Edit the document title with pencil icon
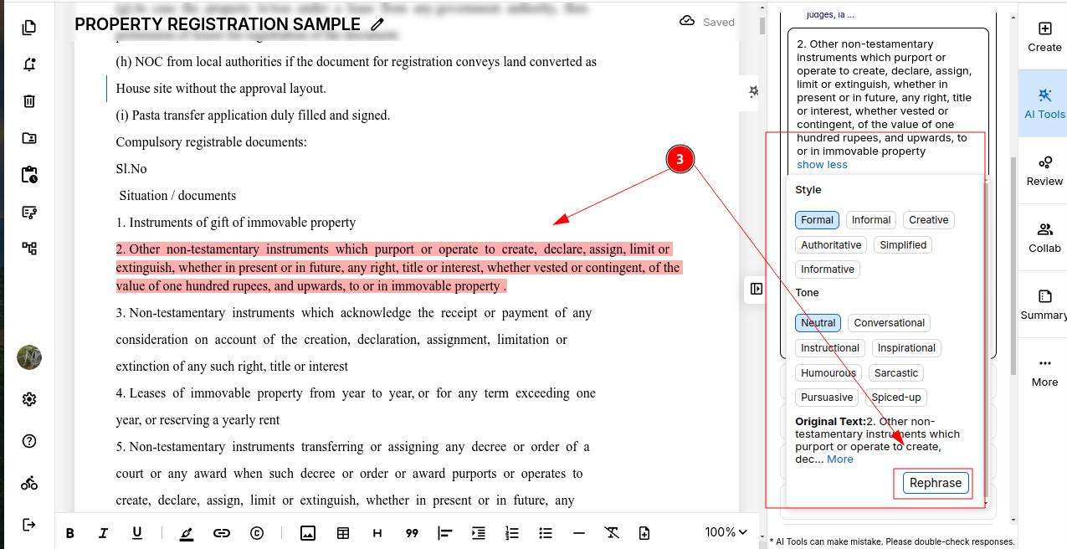1067x549 pixels. pos(378,24)
